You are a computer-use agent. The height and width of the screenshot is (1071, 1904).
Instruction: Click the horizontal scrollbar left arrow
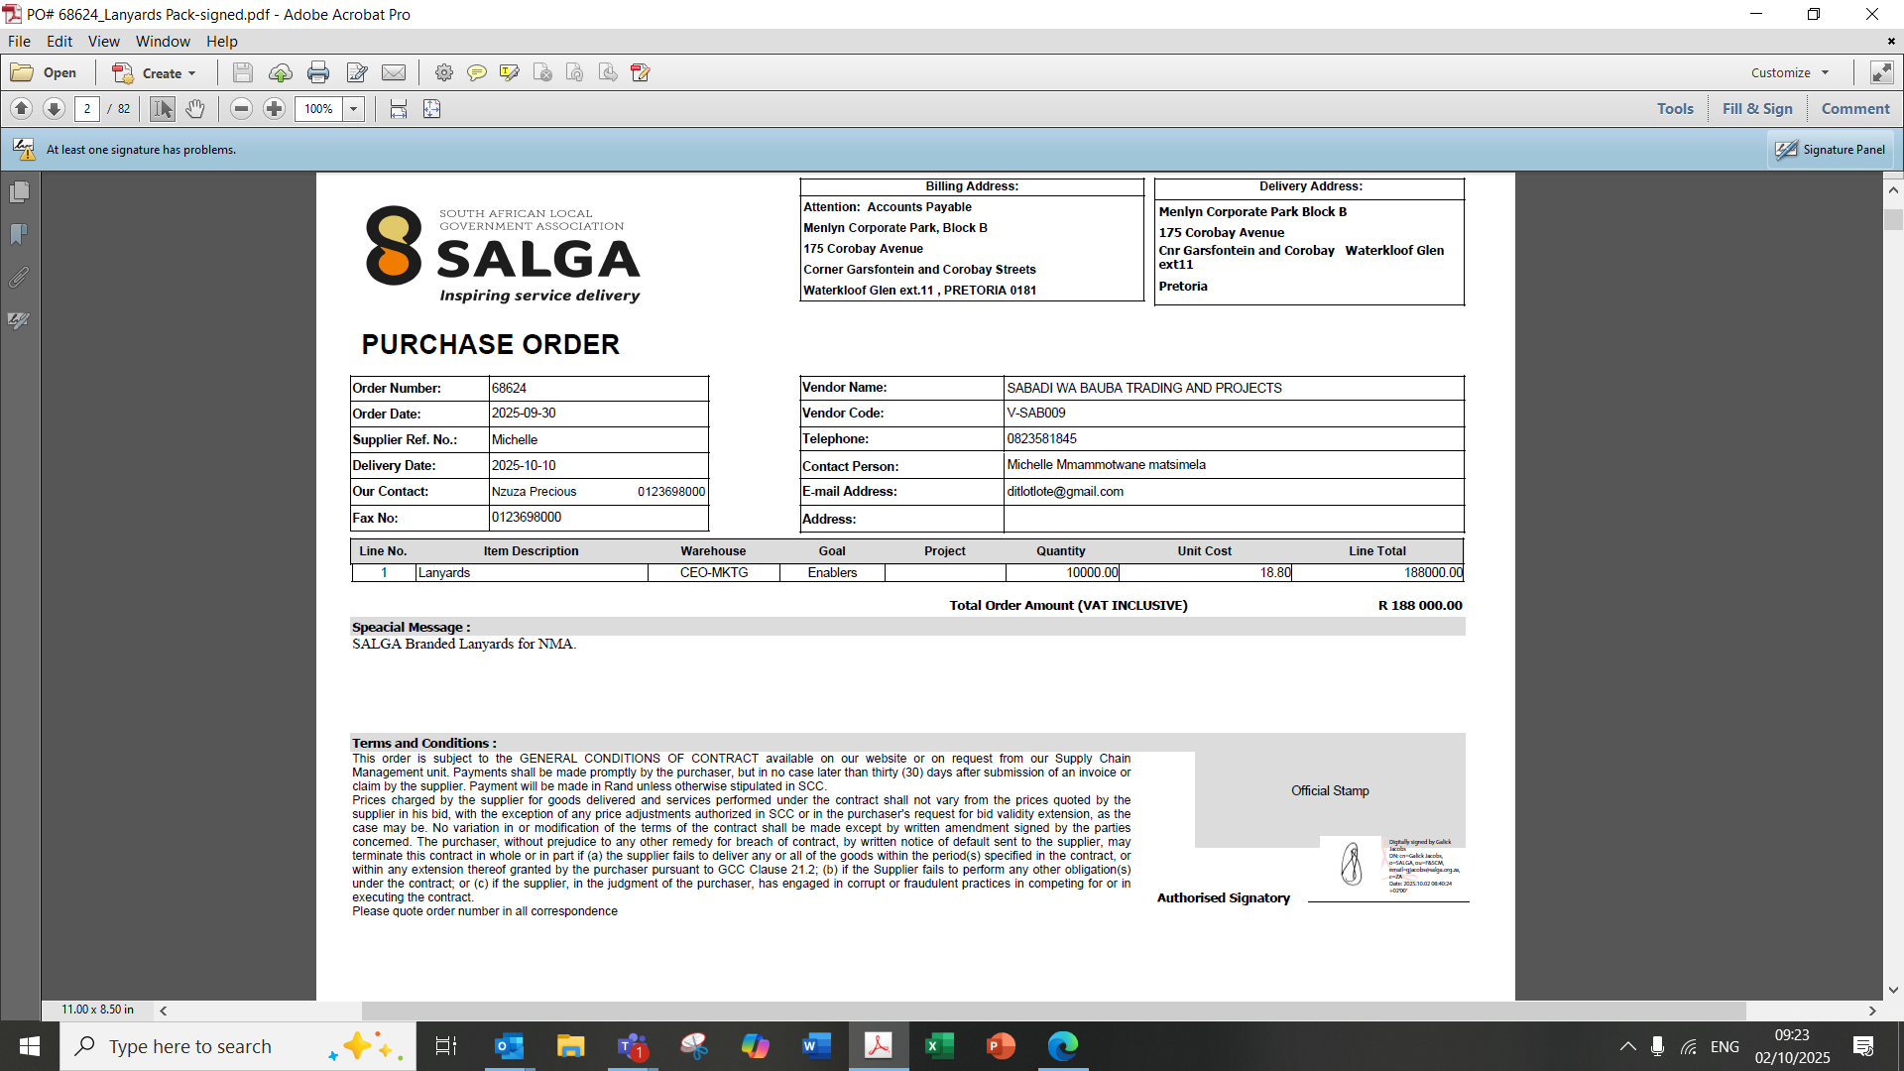(164, 1011)
